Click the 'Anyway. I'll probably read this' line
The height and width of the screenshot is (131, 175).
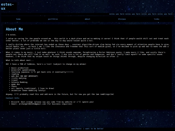click(60, 94)
